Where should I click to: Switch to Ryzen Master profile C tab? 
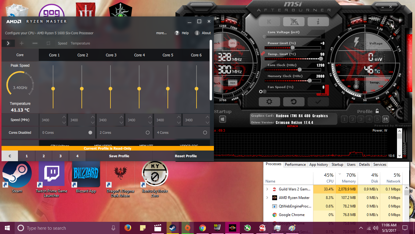[10, 156]
